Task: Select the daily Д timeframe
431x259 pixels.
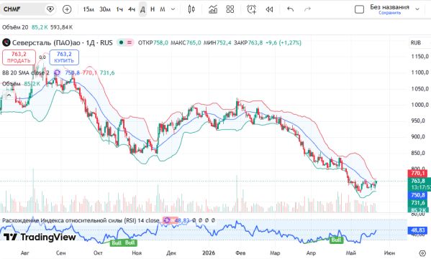Action: coord(142,9)
